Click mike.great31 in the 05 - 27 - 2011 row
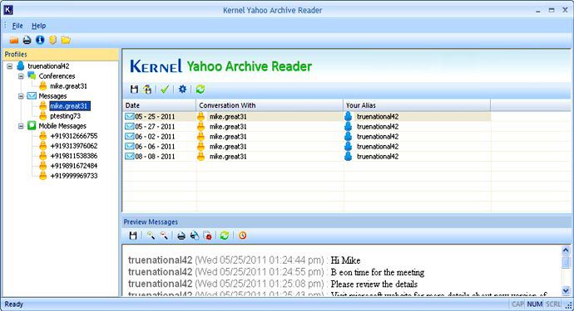The height and width of the screenshot is (311, 574). (x=228, y=127)
